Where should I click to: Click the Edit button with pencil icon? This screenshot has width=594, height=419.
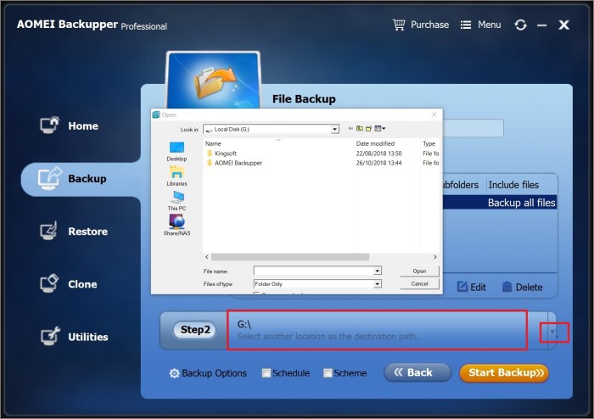[x=471, y=287]
